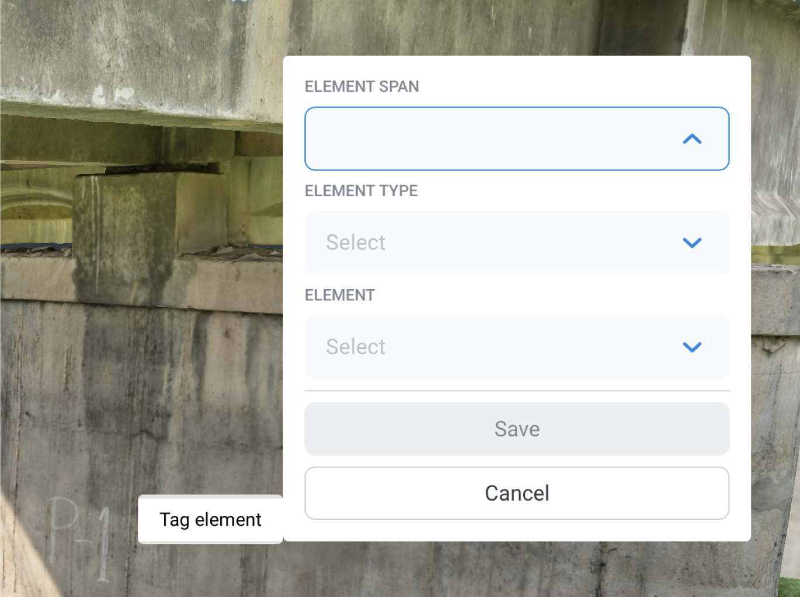The height and width of the screenshot is (597, 800).
Task: Choose Tag element from context menu
Action: pos(210,519)
